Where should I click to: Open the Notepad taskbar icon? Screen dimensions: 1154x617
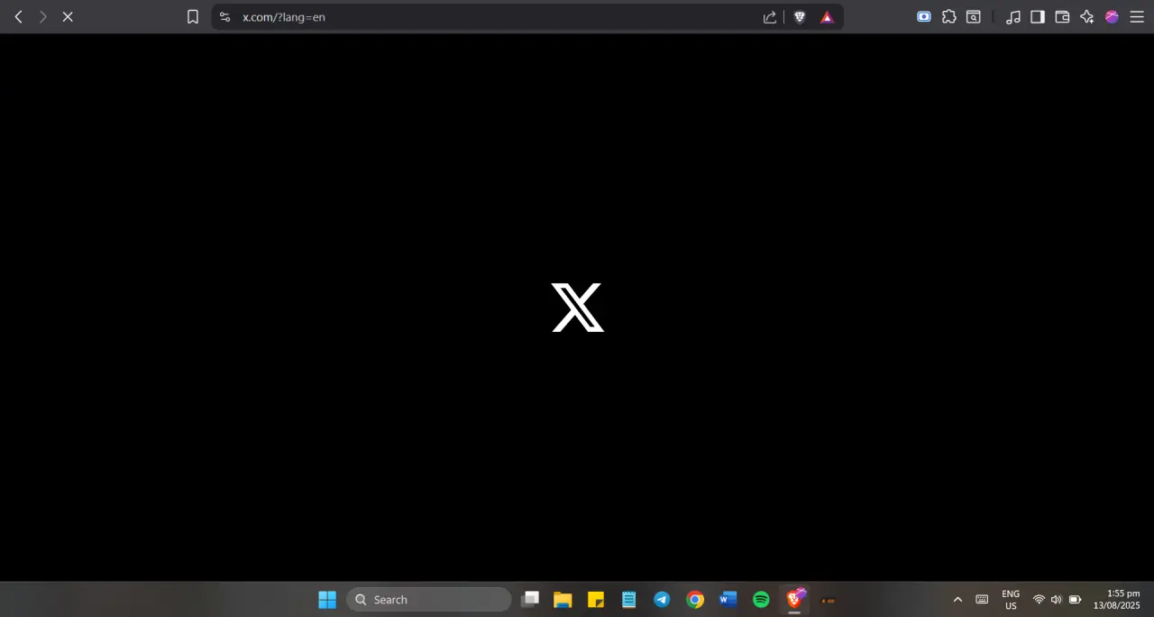coord(629,600)
